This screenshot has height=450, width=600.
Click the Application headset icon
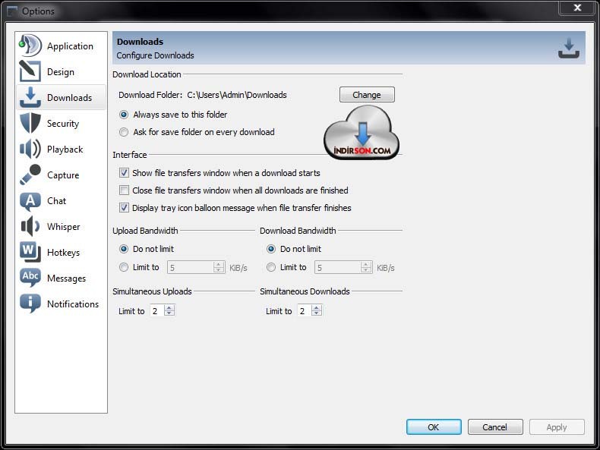coord(30,46)
